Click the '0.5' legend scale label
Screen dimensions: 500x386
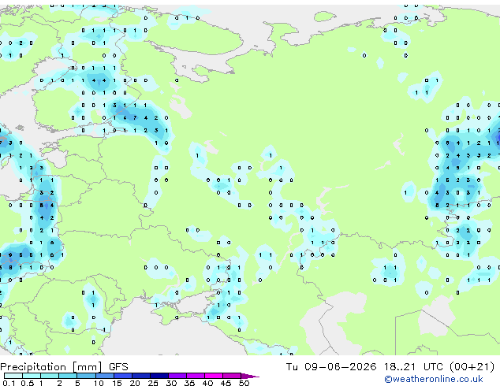click(x=28, y=383)
